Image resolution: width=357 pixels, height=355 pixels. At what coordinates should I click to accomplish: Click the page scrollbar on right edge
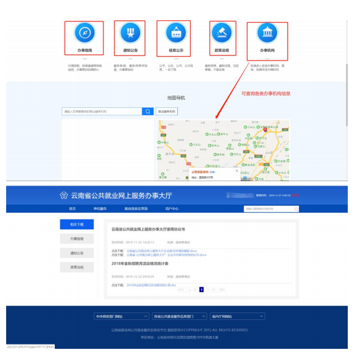point(347,95)
